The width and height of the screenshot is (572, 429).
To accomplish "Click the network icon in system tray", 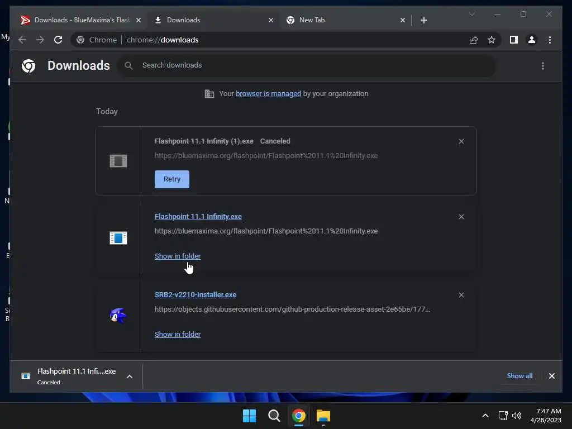I will [503, 416].
